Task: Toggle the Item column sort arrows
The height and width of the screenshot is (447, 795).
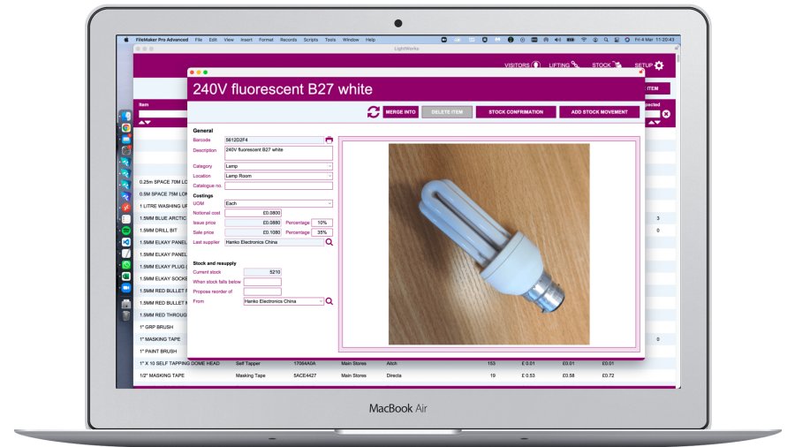Action: point(144,122)
